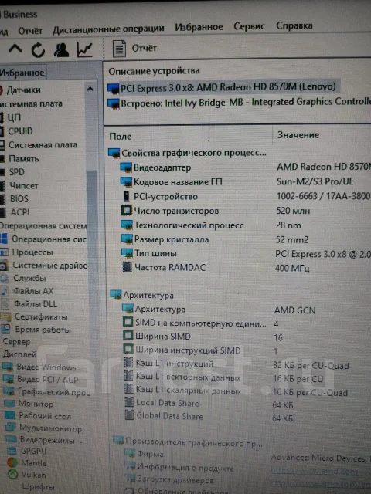Click the Видеорежимы sidebar icon
Screen dimensions: 371x494
click(11, 439)
